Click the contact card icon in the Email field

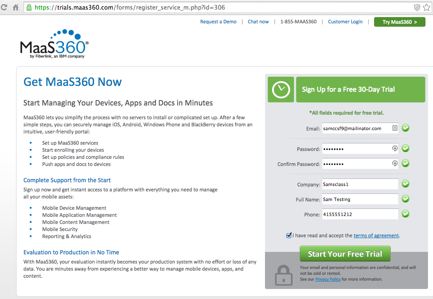point(395,128)
